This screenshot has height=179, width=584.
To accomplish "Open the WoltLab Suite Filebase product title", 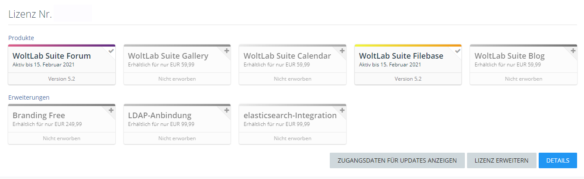I will pos(401,56).
